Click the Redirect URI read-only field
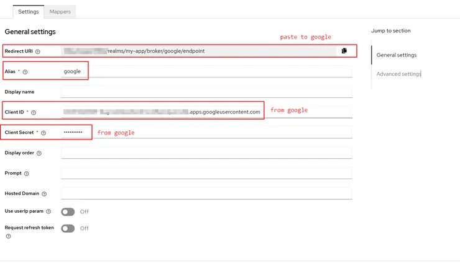The width and height of the screenshot is (460, 266). click(199, 51)
